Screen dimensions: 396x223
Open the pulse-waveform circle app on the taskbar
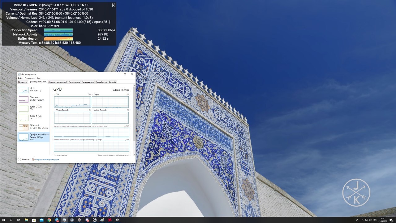pos(95,220)
